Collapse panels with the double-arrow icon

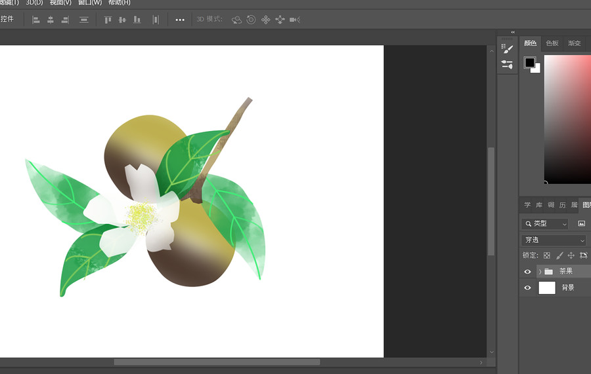tap(513, 32)
